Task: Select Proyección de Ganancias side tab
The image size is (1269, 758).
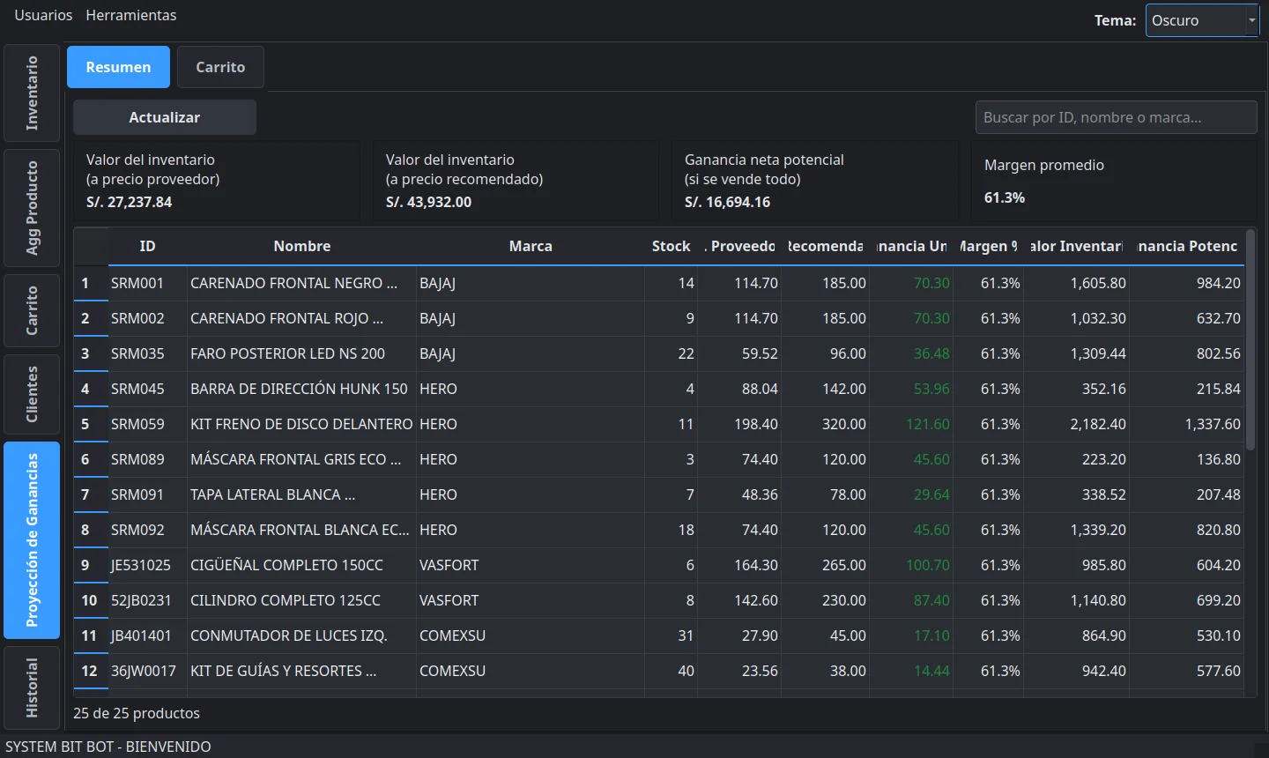Action: [x=32, y=540]
